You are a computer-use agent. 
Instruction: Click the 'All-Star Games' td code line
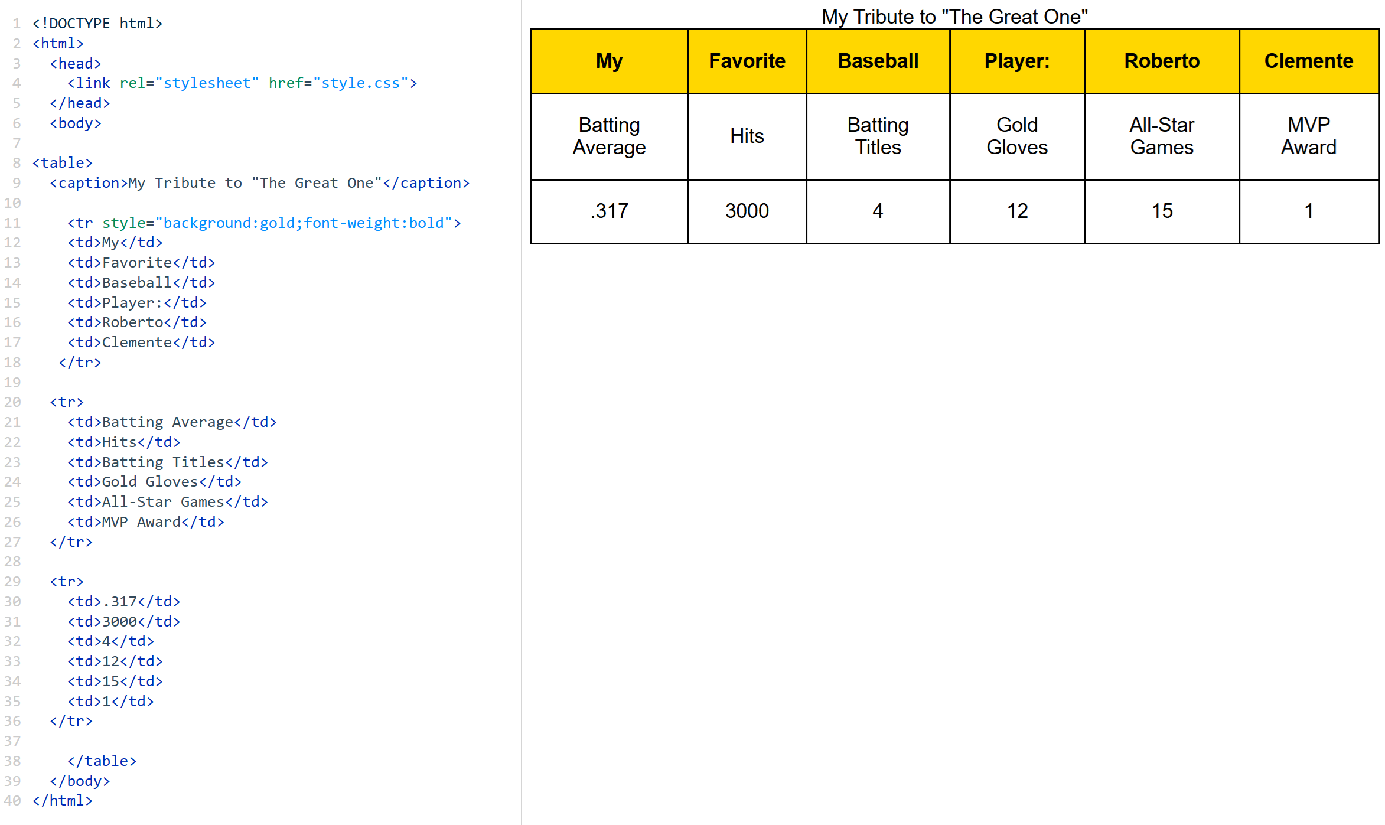click(x=167, y=502)
